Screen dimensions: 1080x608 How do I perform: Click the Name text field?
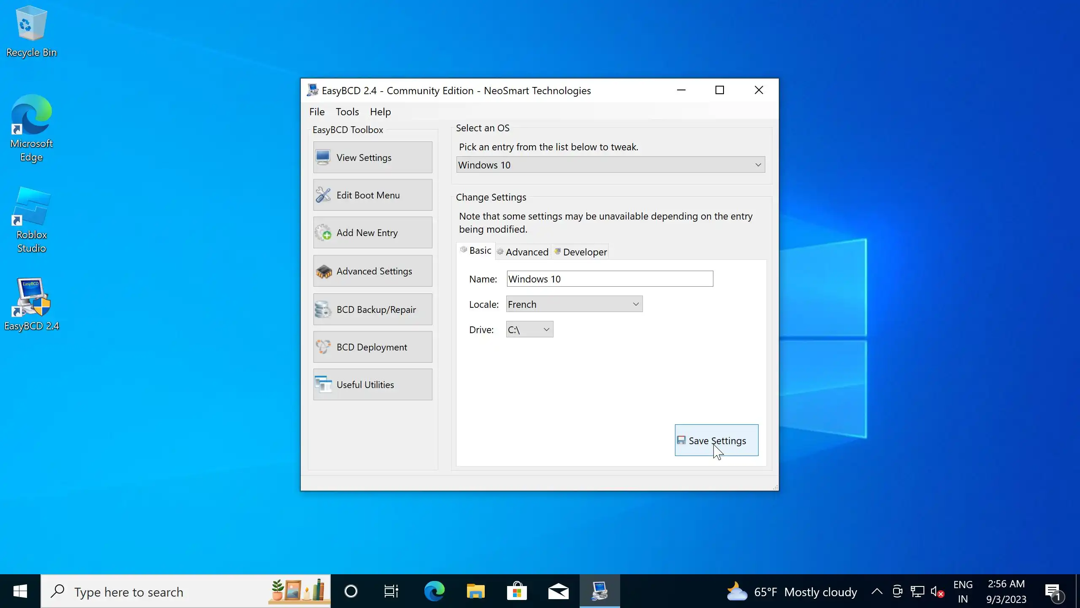pos(609,279)
